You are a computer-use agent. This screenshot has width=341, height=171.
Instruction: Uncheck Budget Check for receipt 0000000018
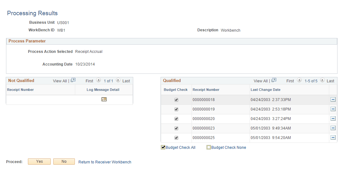tap(176, 100)
